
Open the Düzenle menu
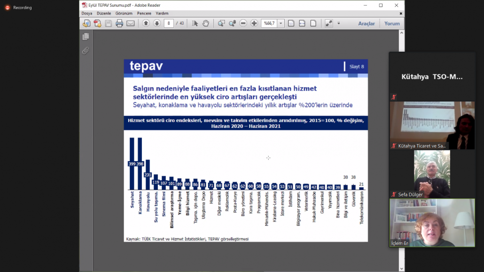tap(104, 14)
